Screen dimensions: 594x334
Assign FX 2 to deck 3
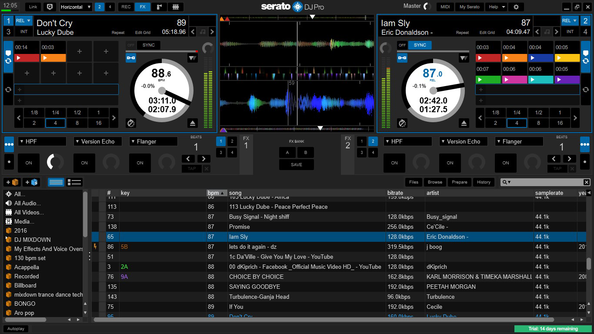click(362, 153)
